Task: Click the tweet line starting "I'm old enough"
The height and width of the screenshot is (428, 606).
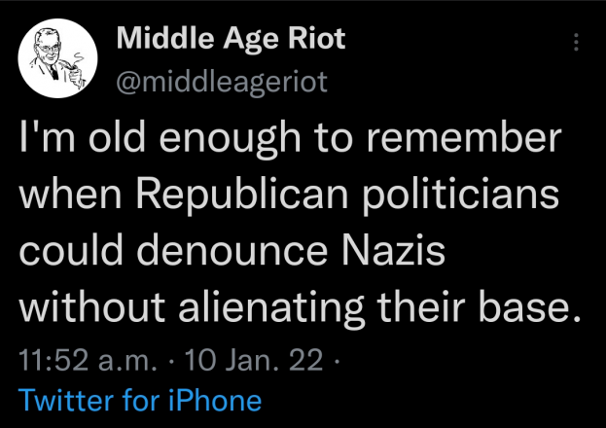Action: 290,139
